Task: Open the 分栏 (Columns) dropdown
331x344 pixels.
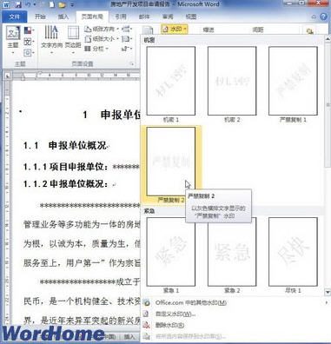Action: pos(96,49)
